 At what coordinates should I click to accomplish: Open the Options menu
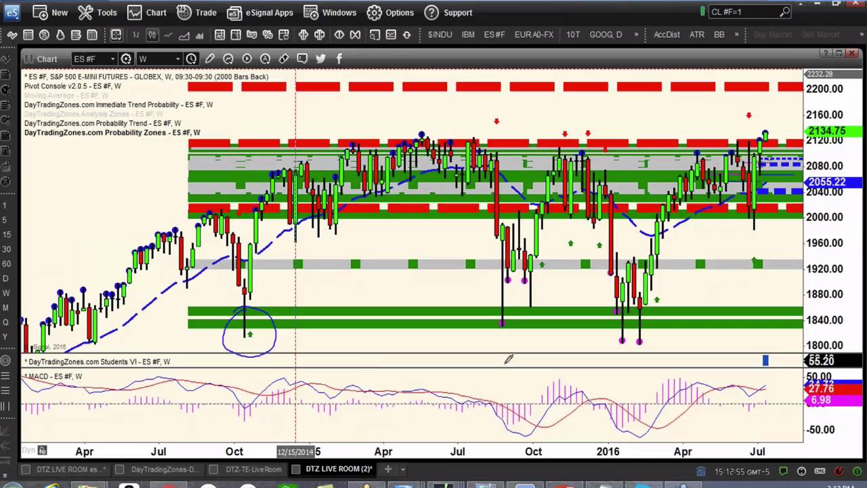390,12
